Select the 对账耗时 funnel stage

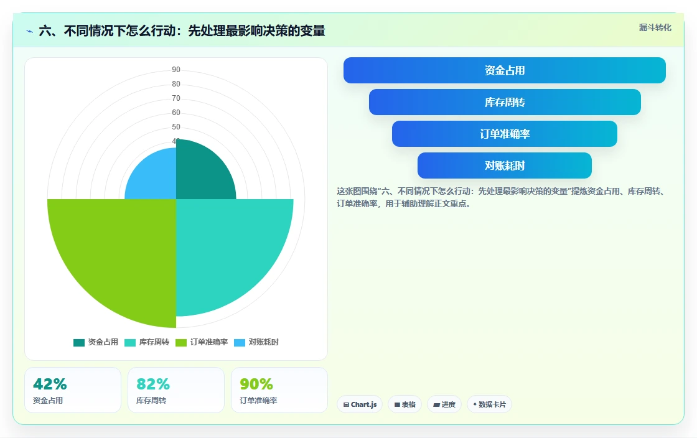coord(505,165)
